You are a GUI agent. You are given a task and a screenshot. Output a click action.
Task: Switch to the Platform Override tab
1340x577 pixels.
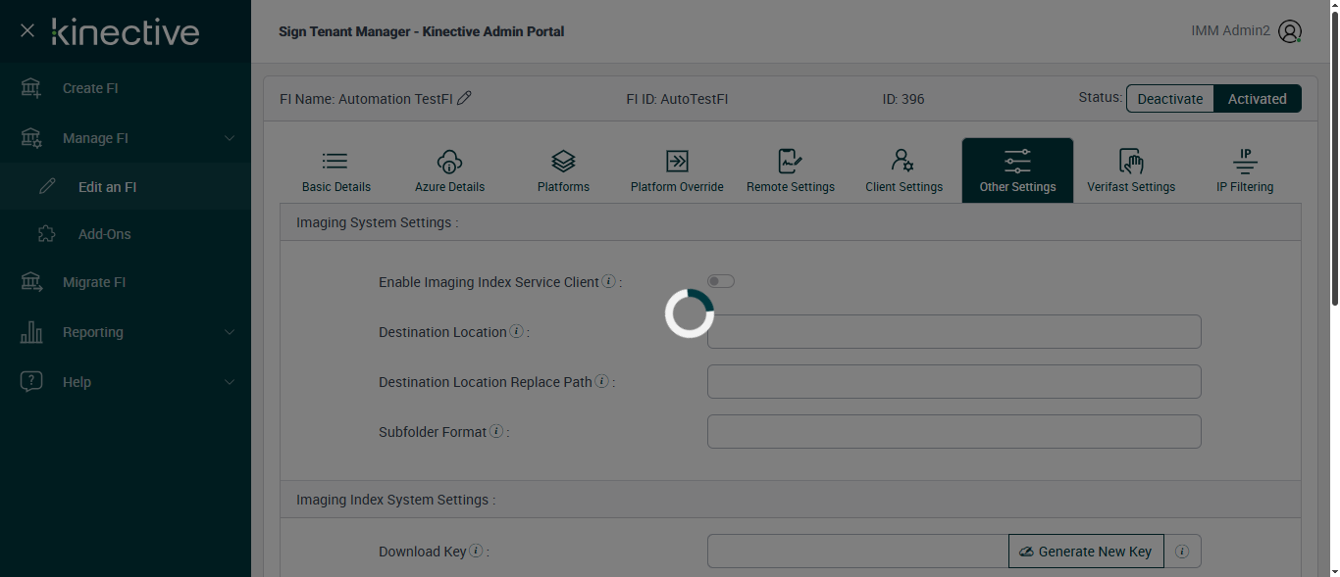point(677,170)
